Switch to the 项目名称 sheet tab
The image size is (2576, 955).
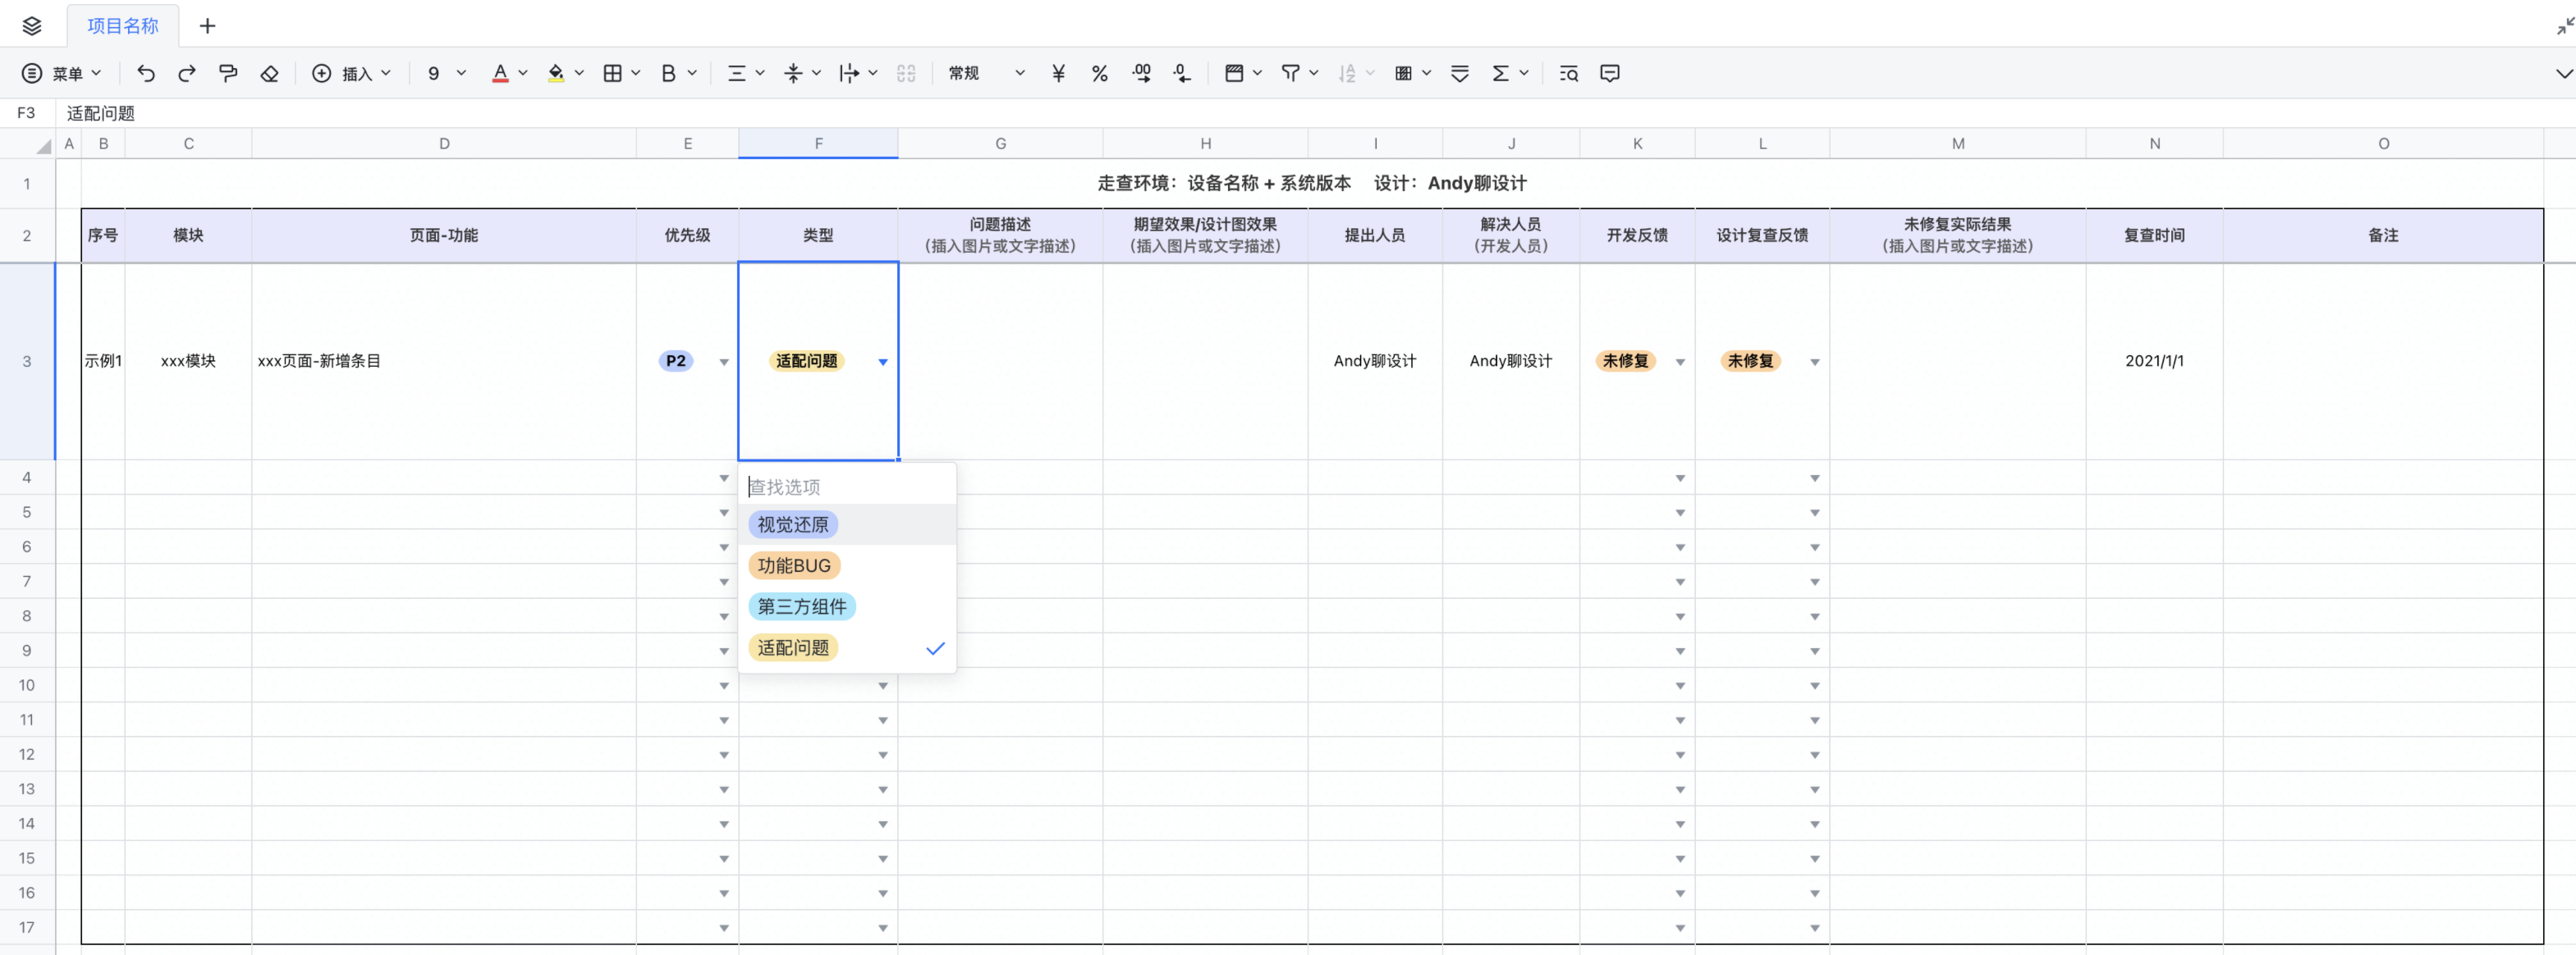click(122, 26)
